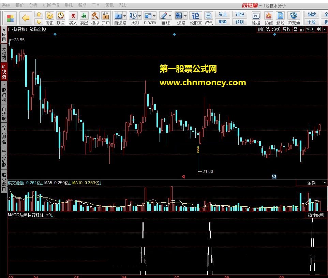Select the K线图 sidebar tab

pos(4,72)
